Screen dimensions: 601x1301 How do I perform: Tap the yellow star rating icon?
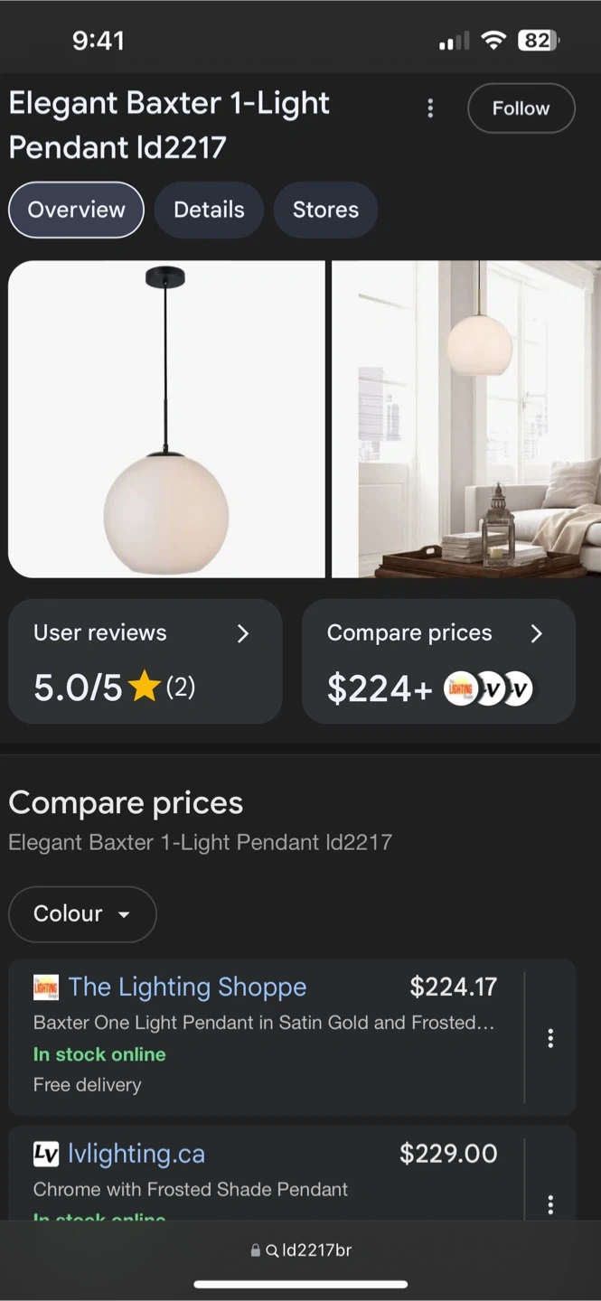coord(145,688)
